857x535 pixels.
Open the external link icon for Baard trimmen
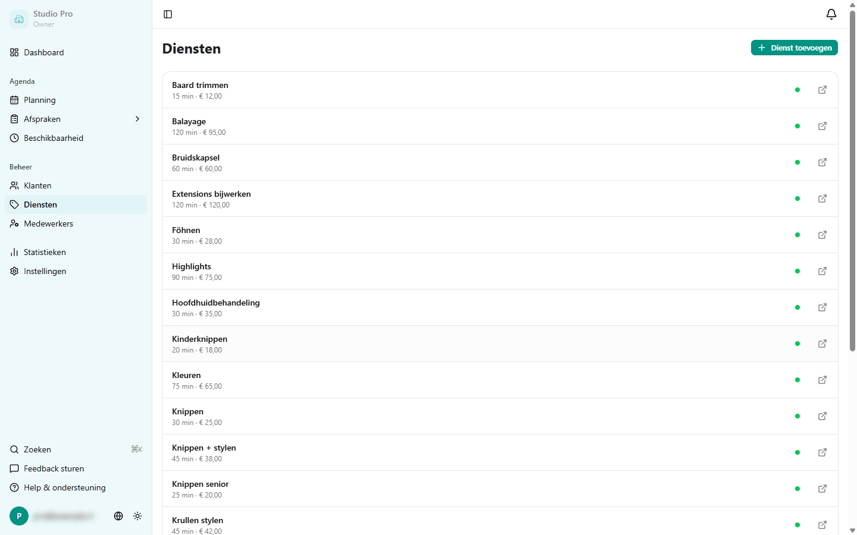pos(822,90)
